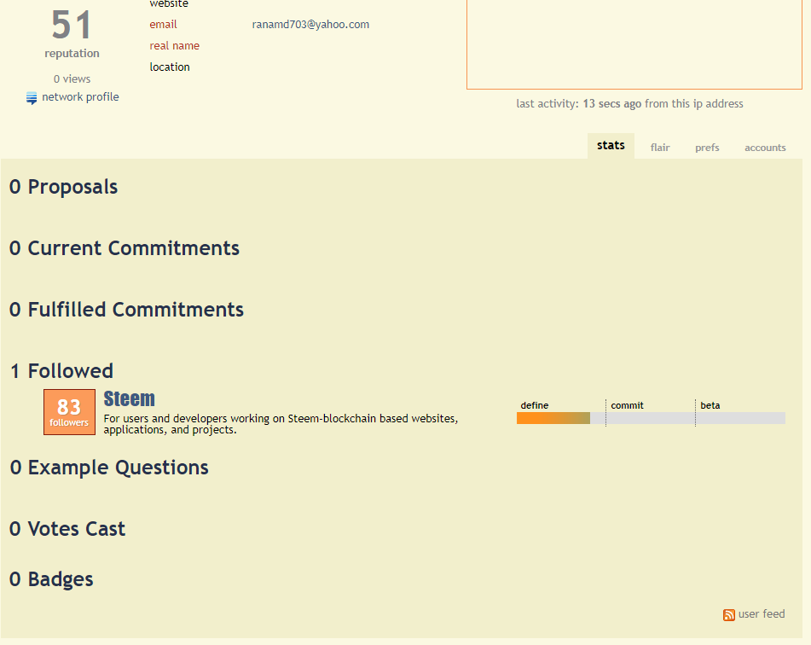This screenshot has width=811, height=645.
Task: Click the network profile icon
Action: pyautogui.click(x=32, y=98)
